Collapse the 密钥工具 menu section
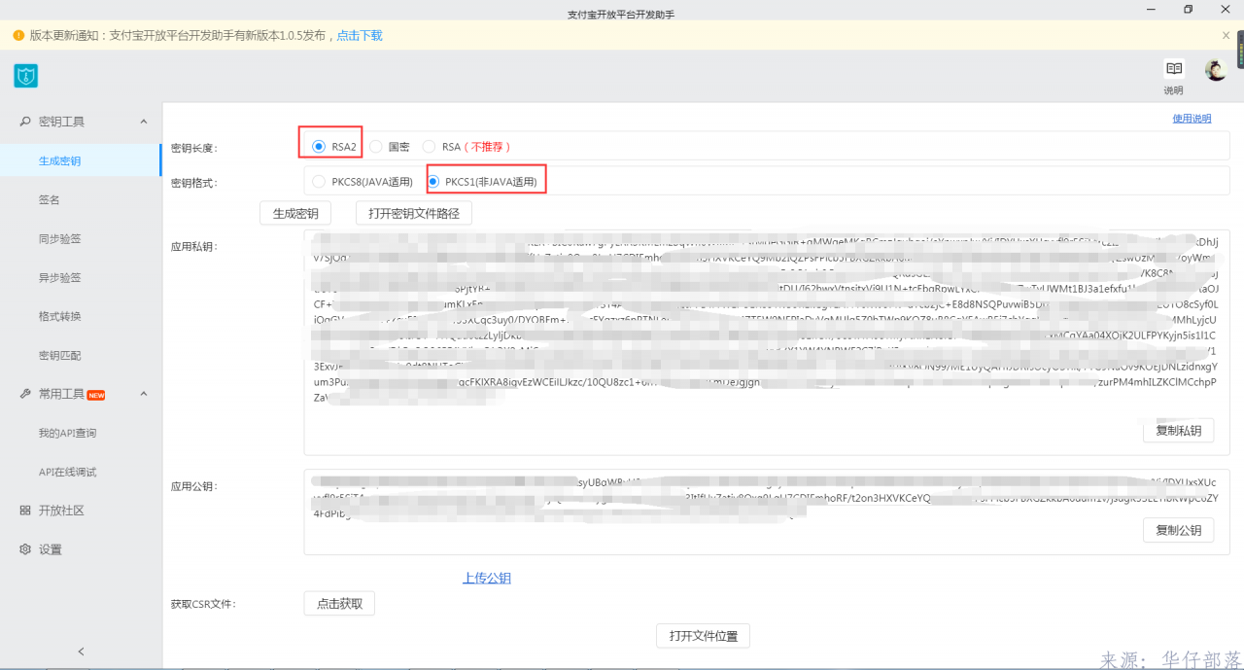 coord(144,122)
